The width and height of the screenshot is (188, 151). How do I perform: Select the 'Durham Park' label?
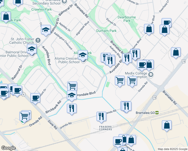click(106, 31)
